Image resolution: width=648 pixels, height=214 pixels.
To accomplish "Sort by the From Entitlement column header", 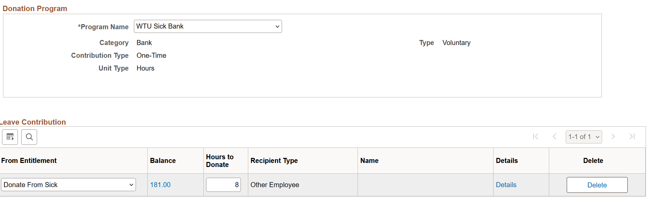I will click(x=29, y=161).
